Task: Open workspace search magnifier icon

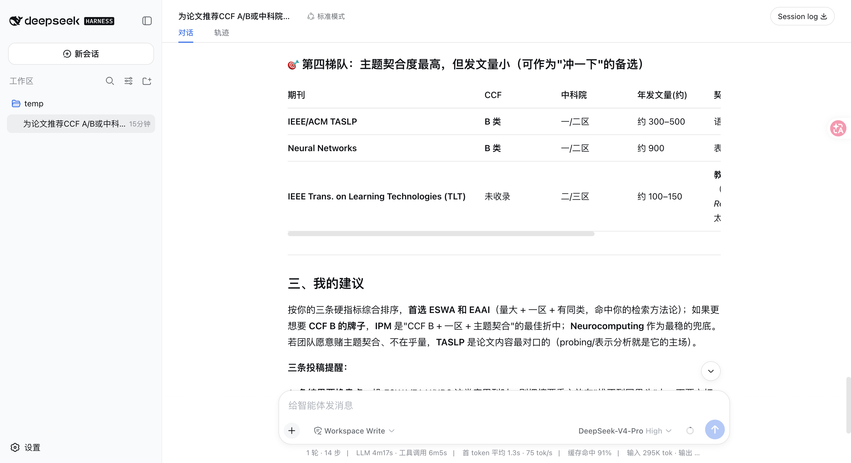Action: coord(110,81)
